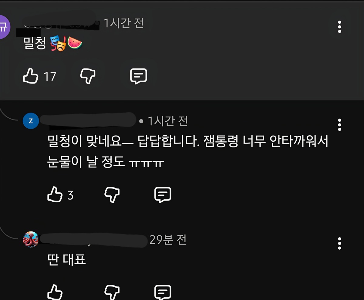The height and width of the screenshot is (300, 364).
Task: Open options menu for top comment
Action: pyautogui.click(x=339, y=27)
